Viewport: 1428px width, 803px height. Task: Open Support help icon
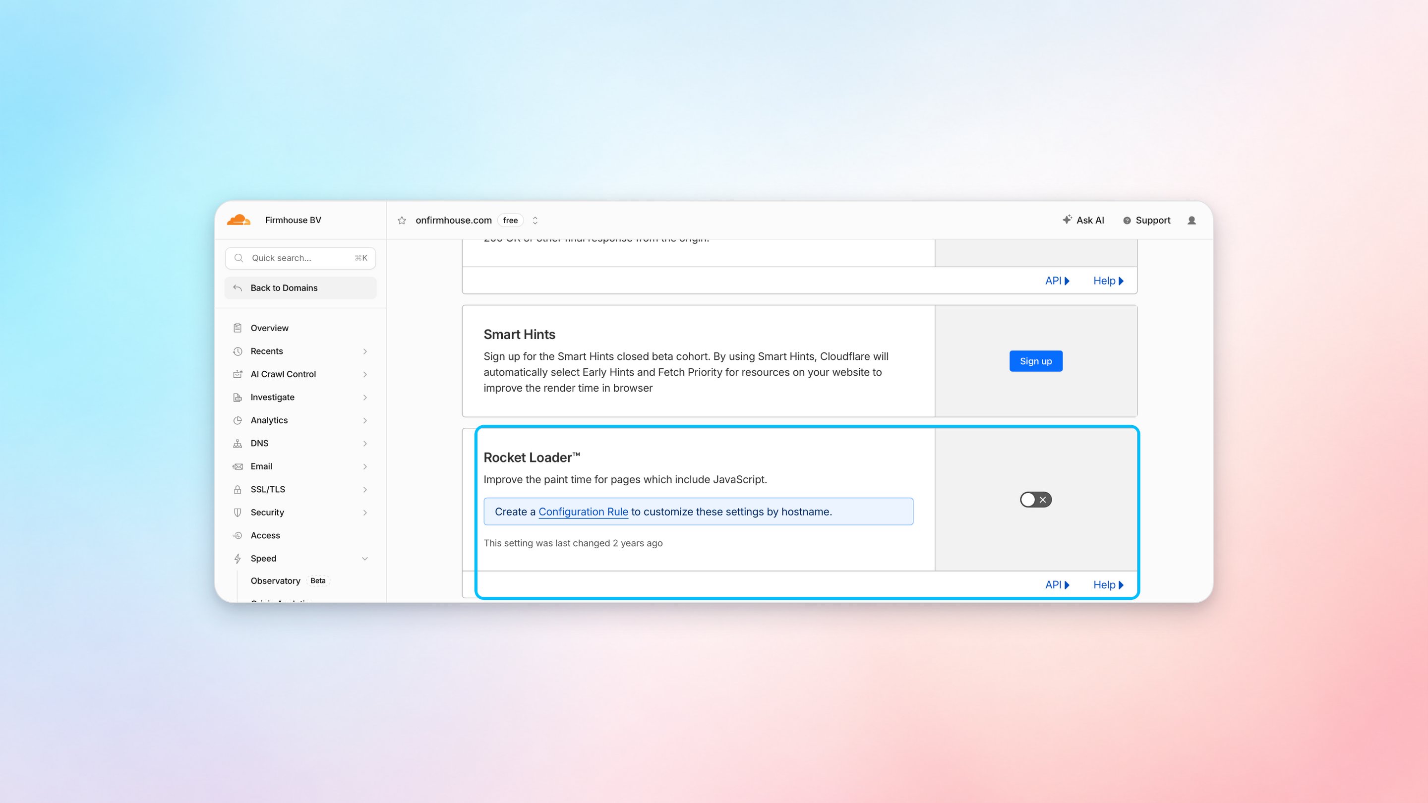click(1127, 221)
